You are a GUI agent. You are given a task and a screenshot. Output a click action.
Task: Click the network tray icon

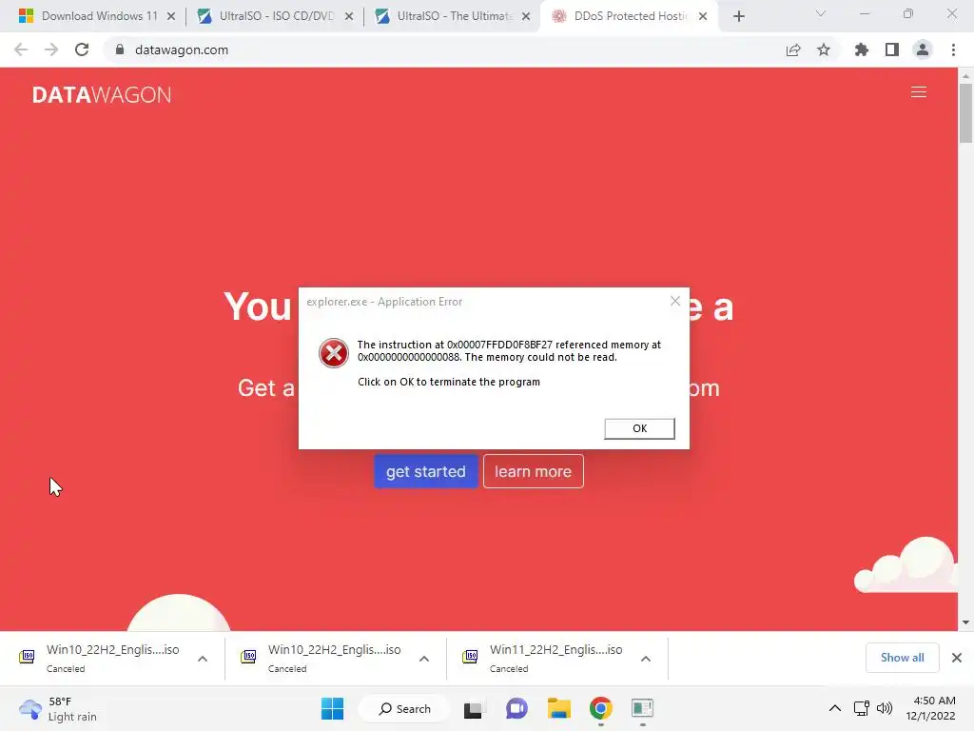[862, 708]
